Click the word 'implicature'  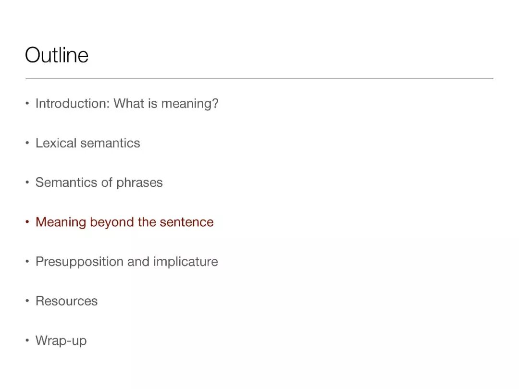[185, 261]
